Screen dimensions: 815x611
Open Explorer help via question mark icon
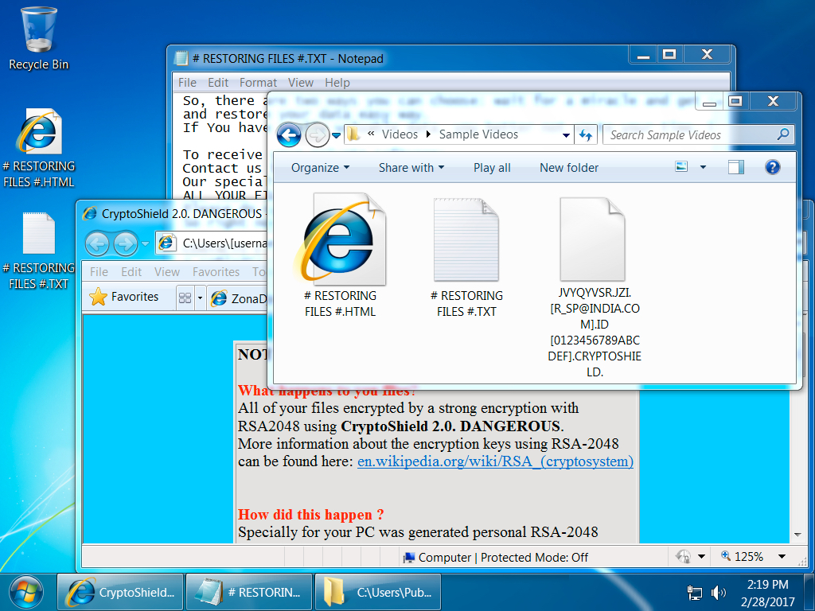point(772,167)
